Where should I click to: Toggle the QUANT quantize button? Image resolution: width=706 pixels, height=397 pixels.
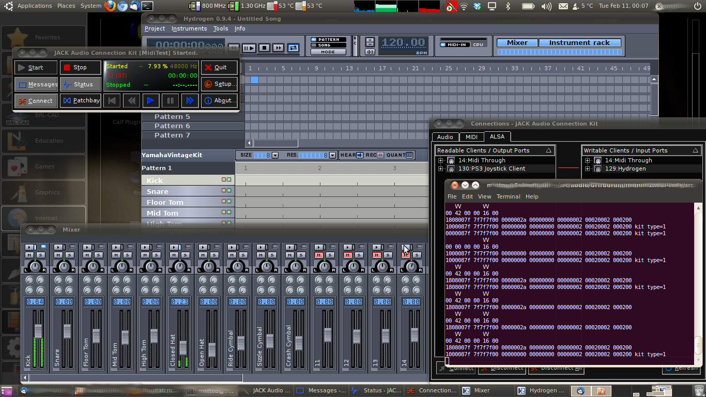[409, 155]
